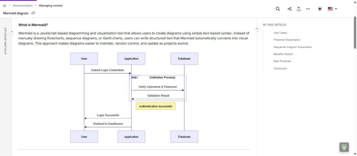The height and width of the screenshot is (156, 357).
Task: Click the 'Verify Username & Password' label
Action: point(158,87)
